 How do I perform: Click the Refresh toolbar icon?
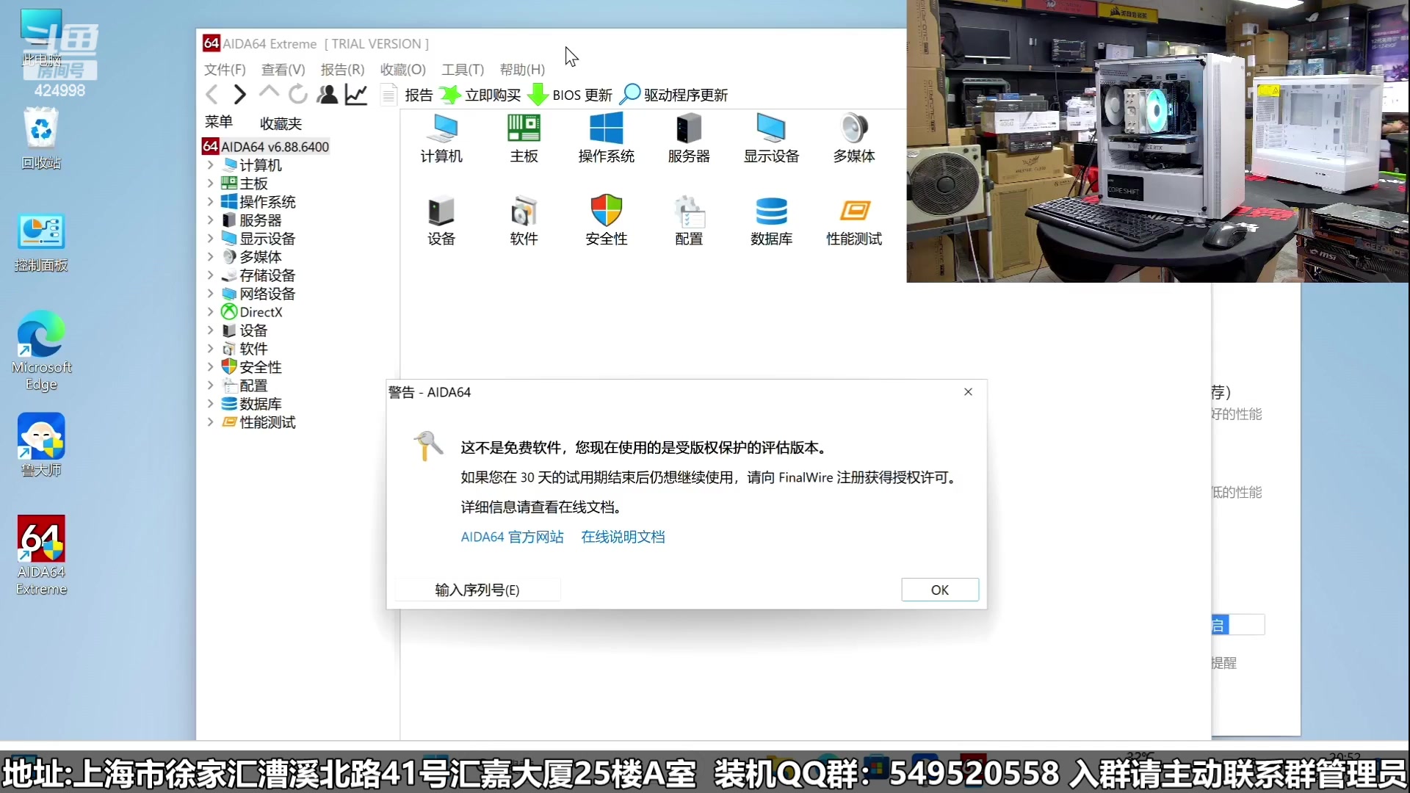click(x=297, y=95)
